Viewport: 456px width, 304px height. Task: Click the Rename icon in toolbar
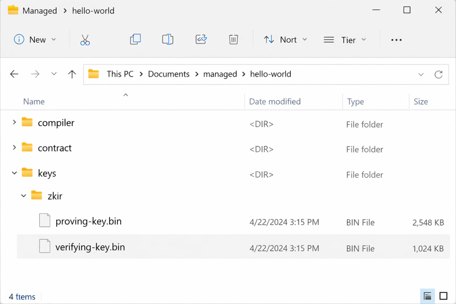[167, 40]
